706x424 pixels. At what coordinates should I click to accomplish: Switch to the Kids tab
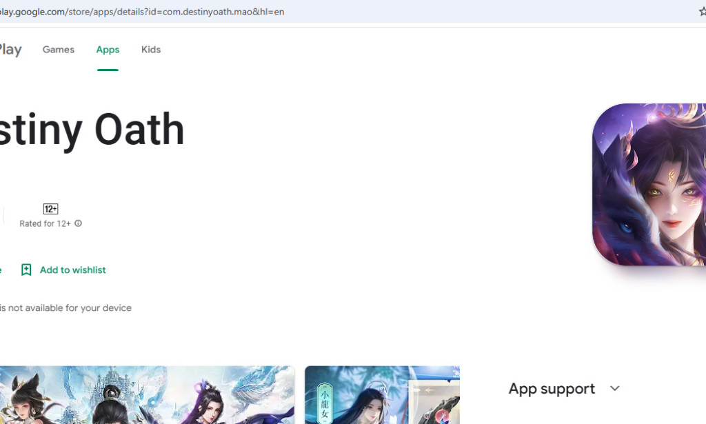[x=150, y=49]
